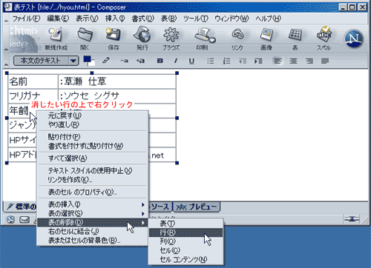The height and width of the screenshot is (268, 371).
Task: Click the text color swatch
Action: click(87, 59)
